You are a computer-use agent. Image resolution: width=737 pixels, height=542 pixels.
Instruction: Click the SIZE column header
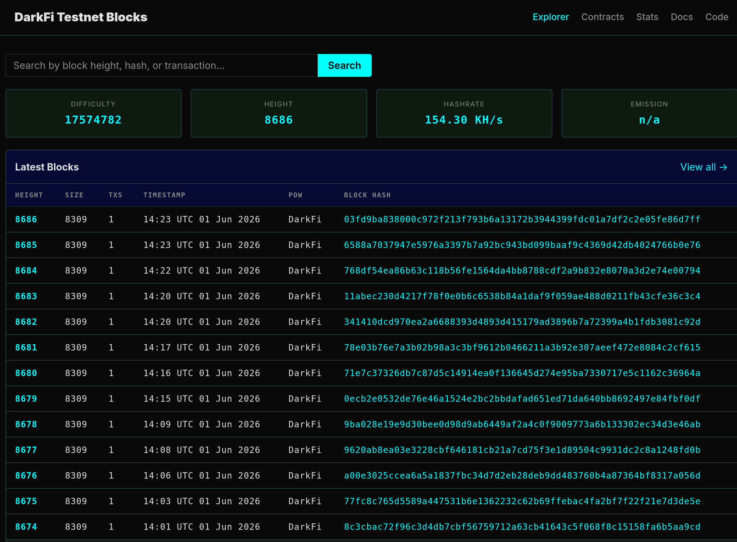pos(74,195)
